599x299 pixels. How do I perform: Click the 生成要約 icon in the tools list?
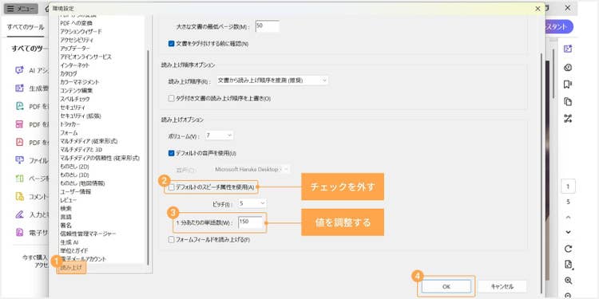pos(19,88)
